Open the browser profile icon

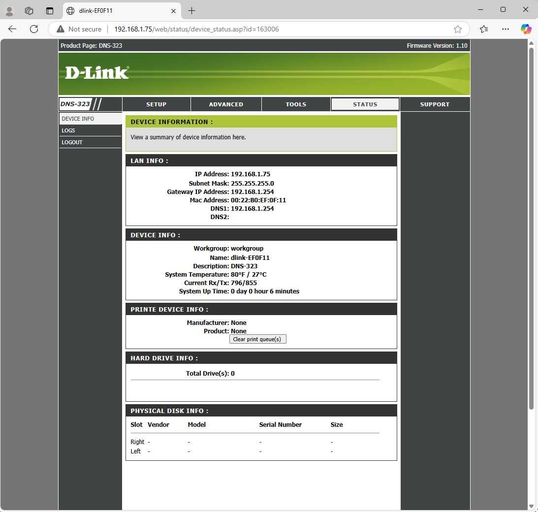tap(9, 11)
